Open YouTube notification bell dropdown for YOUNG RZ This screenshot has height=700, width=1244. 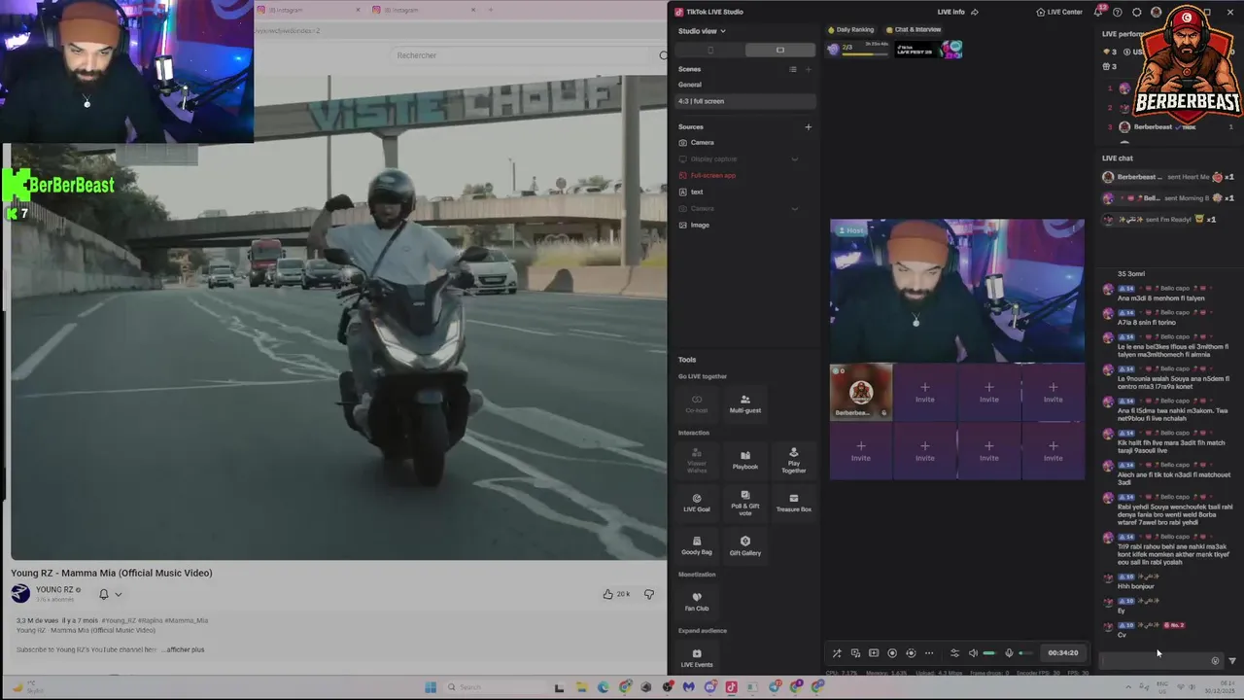tap(110, 594)
